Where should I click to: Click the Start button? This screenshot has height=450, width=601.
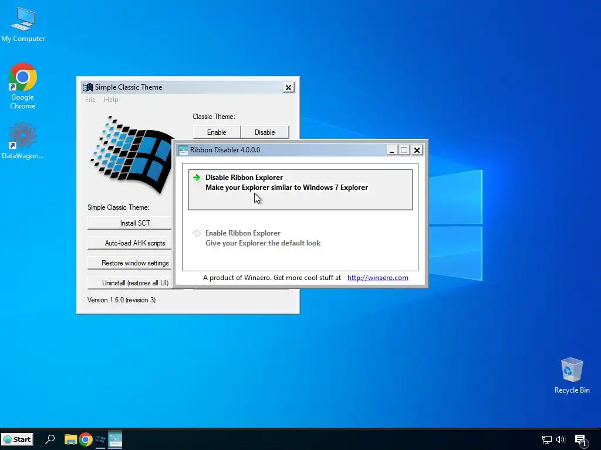(17, 439)
